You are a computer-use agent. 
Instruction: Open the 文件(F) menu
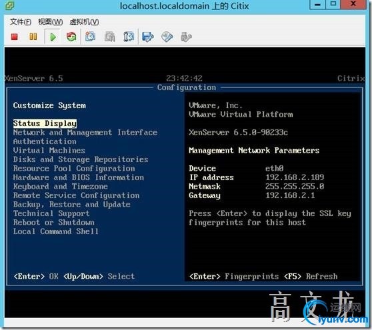click(21, 22)
